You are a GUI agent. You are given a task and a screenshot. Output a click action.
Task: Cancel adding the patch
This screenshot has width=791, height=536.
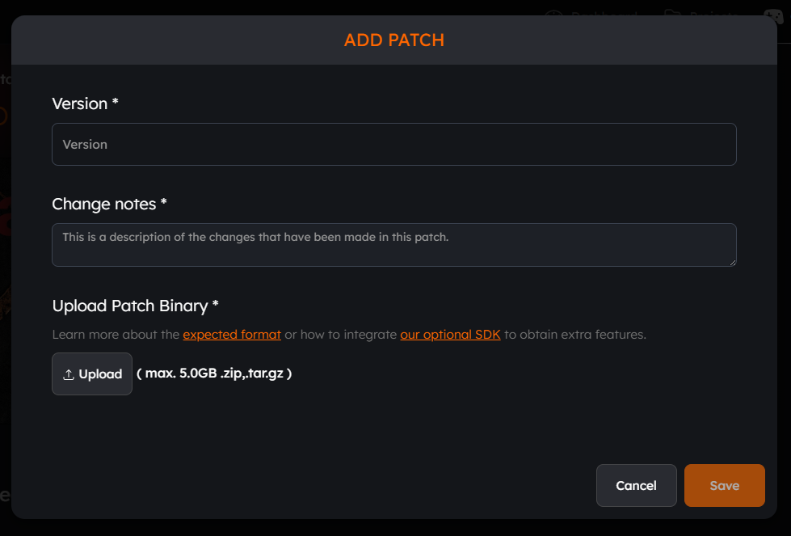[x=636, y=486]
